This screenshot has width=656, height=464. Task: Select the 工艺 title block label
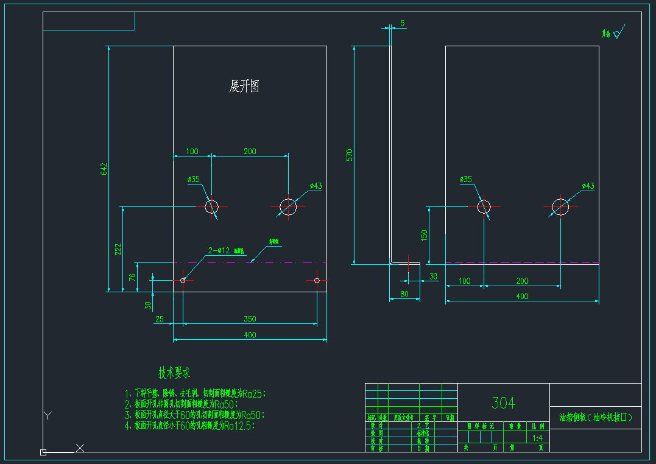tap(423, 425)
